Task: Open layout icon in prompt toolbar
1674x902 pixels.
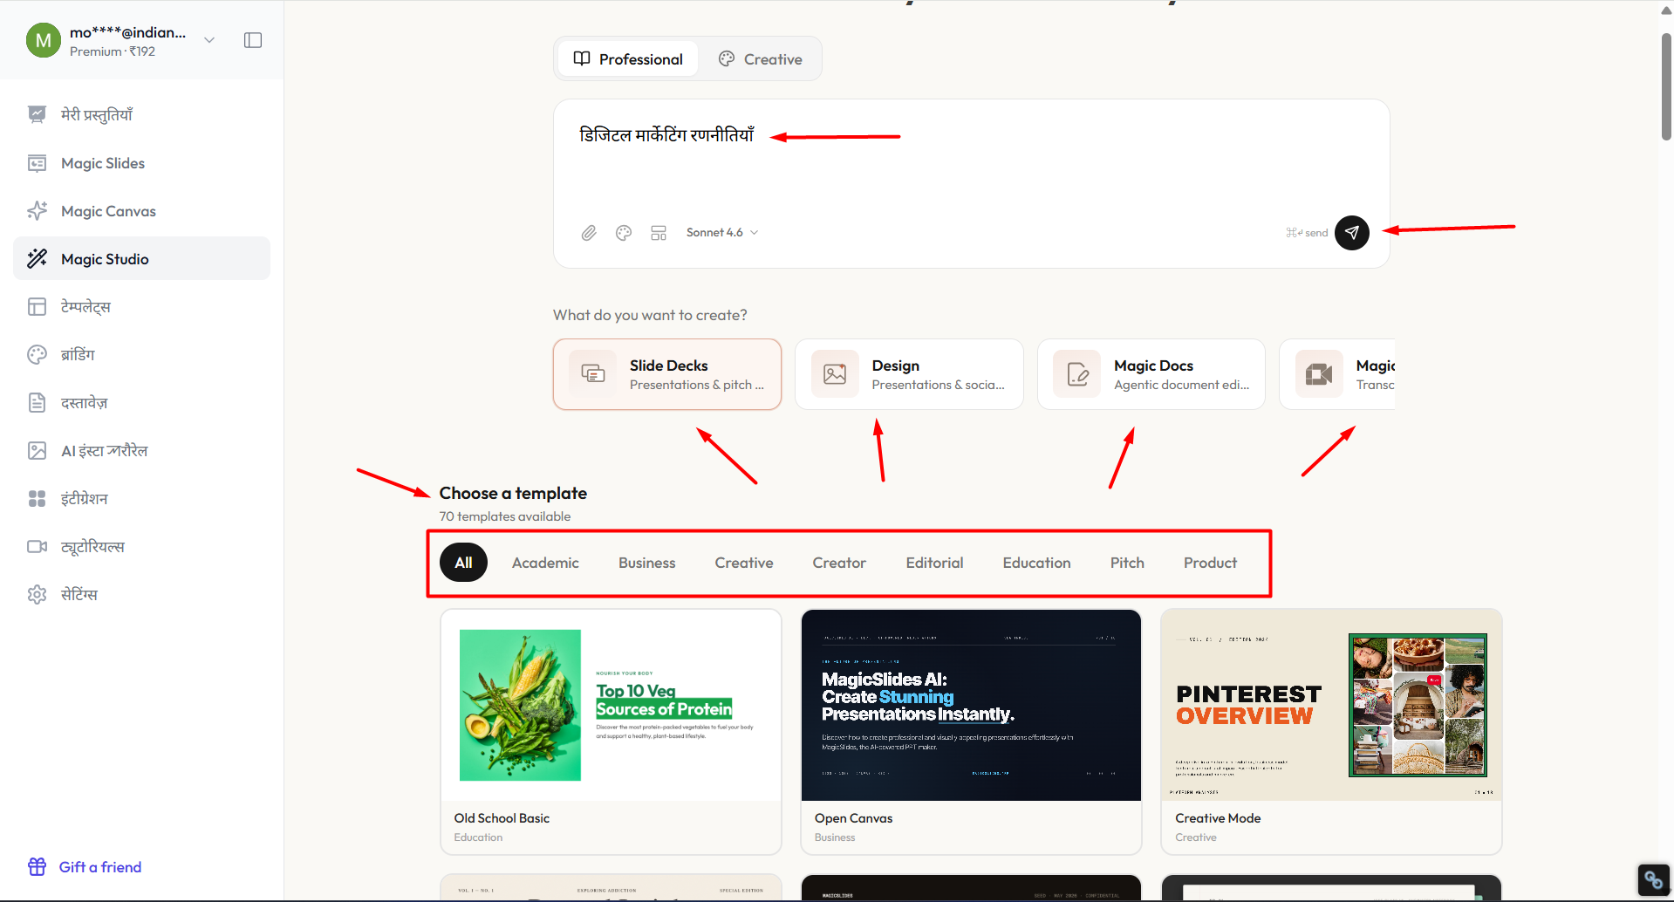Action: point(659,233)
